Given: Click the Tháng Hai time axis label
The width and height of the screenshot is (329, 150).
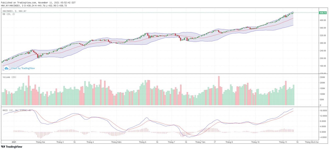Looking at the screenshot, I should [x=40, y=142].
